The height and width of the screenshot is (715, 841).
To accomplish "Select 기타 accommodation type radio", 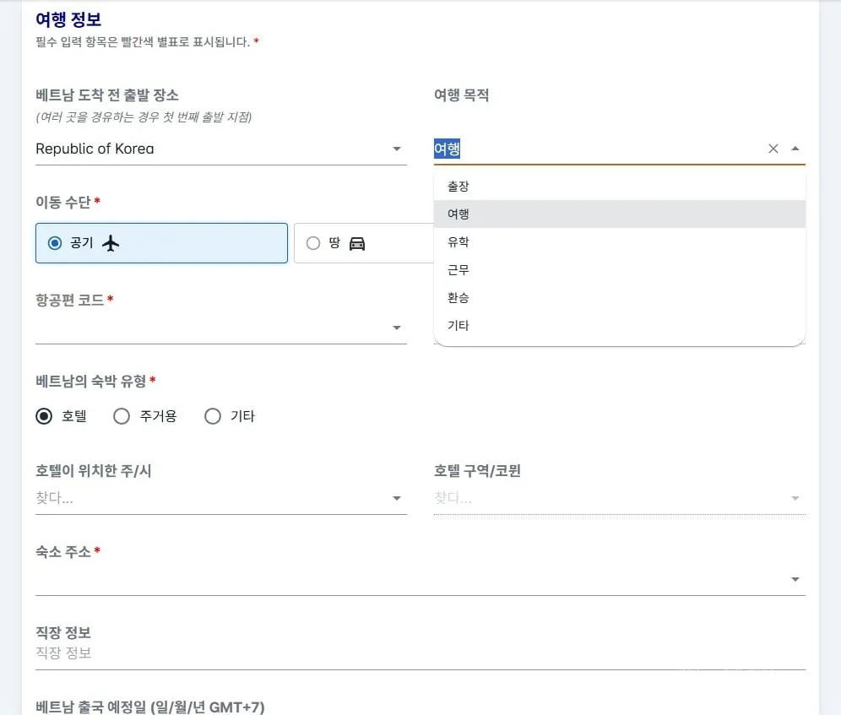I will point(213,416).
